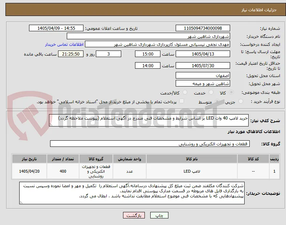This screenshot has width=286, height=225.
Task: Click the resize handle of buyer notes box
Action: click(x=21, y=202)
